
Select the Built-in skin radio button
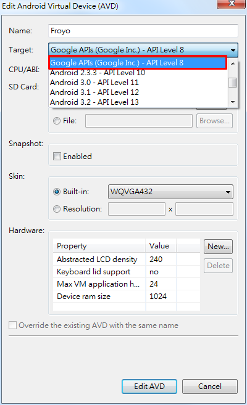[57, 192]
